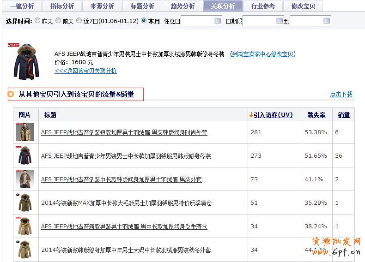The image size is (365, 262).
Task: Open the 行业参考 tab
Action: click(263, 6)
